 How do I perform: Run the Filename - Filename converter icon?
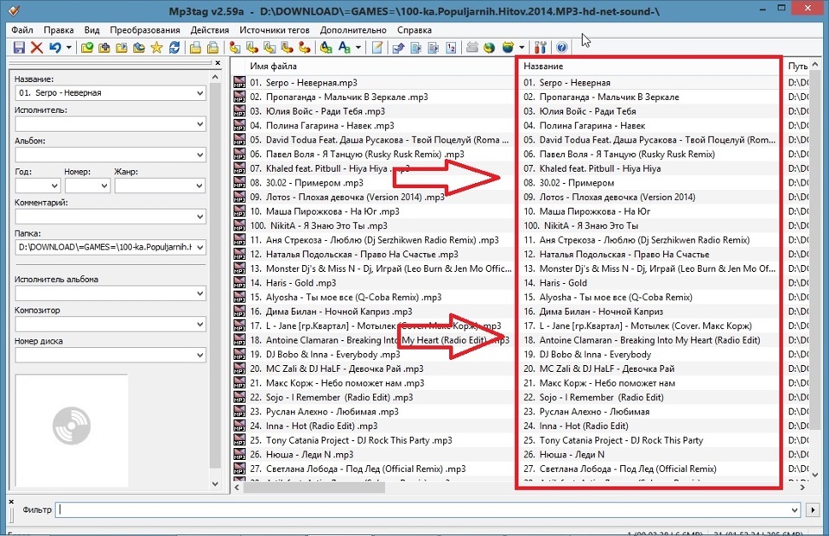(x=269, y=47)
